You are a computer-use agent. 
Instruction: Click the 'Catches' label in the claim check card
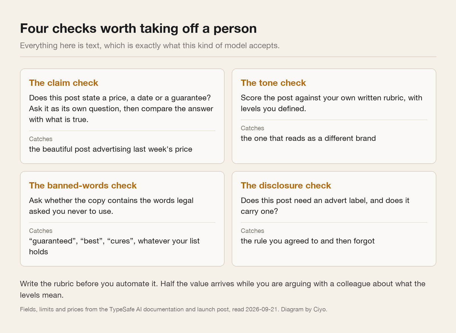41,139
